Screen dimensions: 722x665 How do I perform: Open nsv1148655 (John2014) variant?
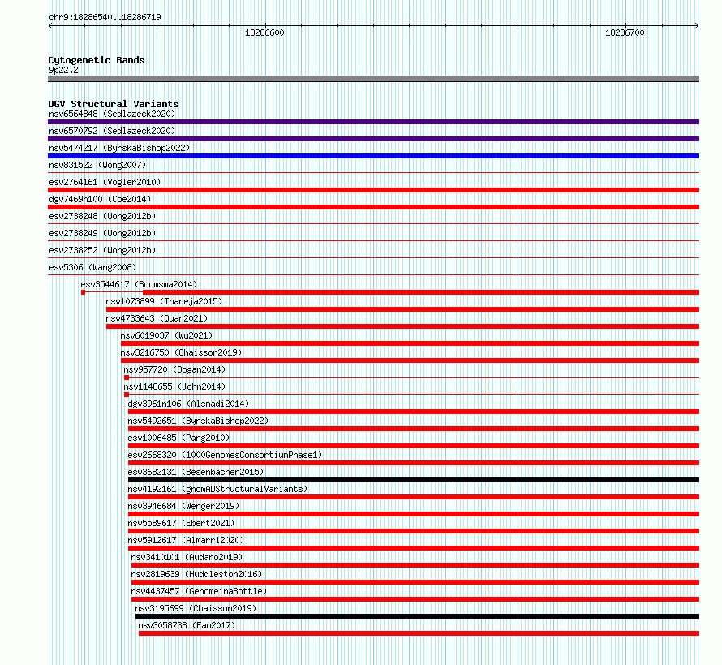tap(174, 386)
